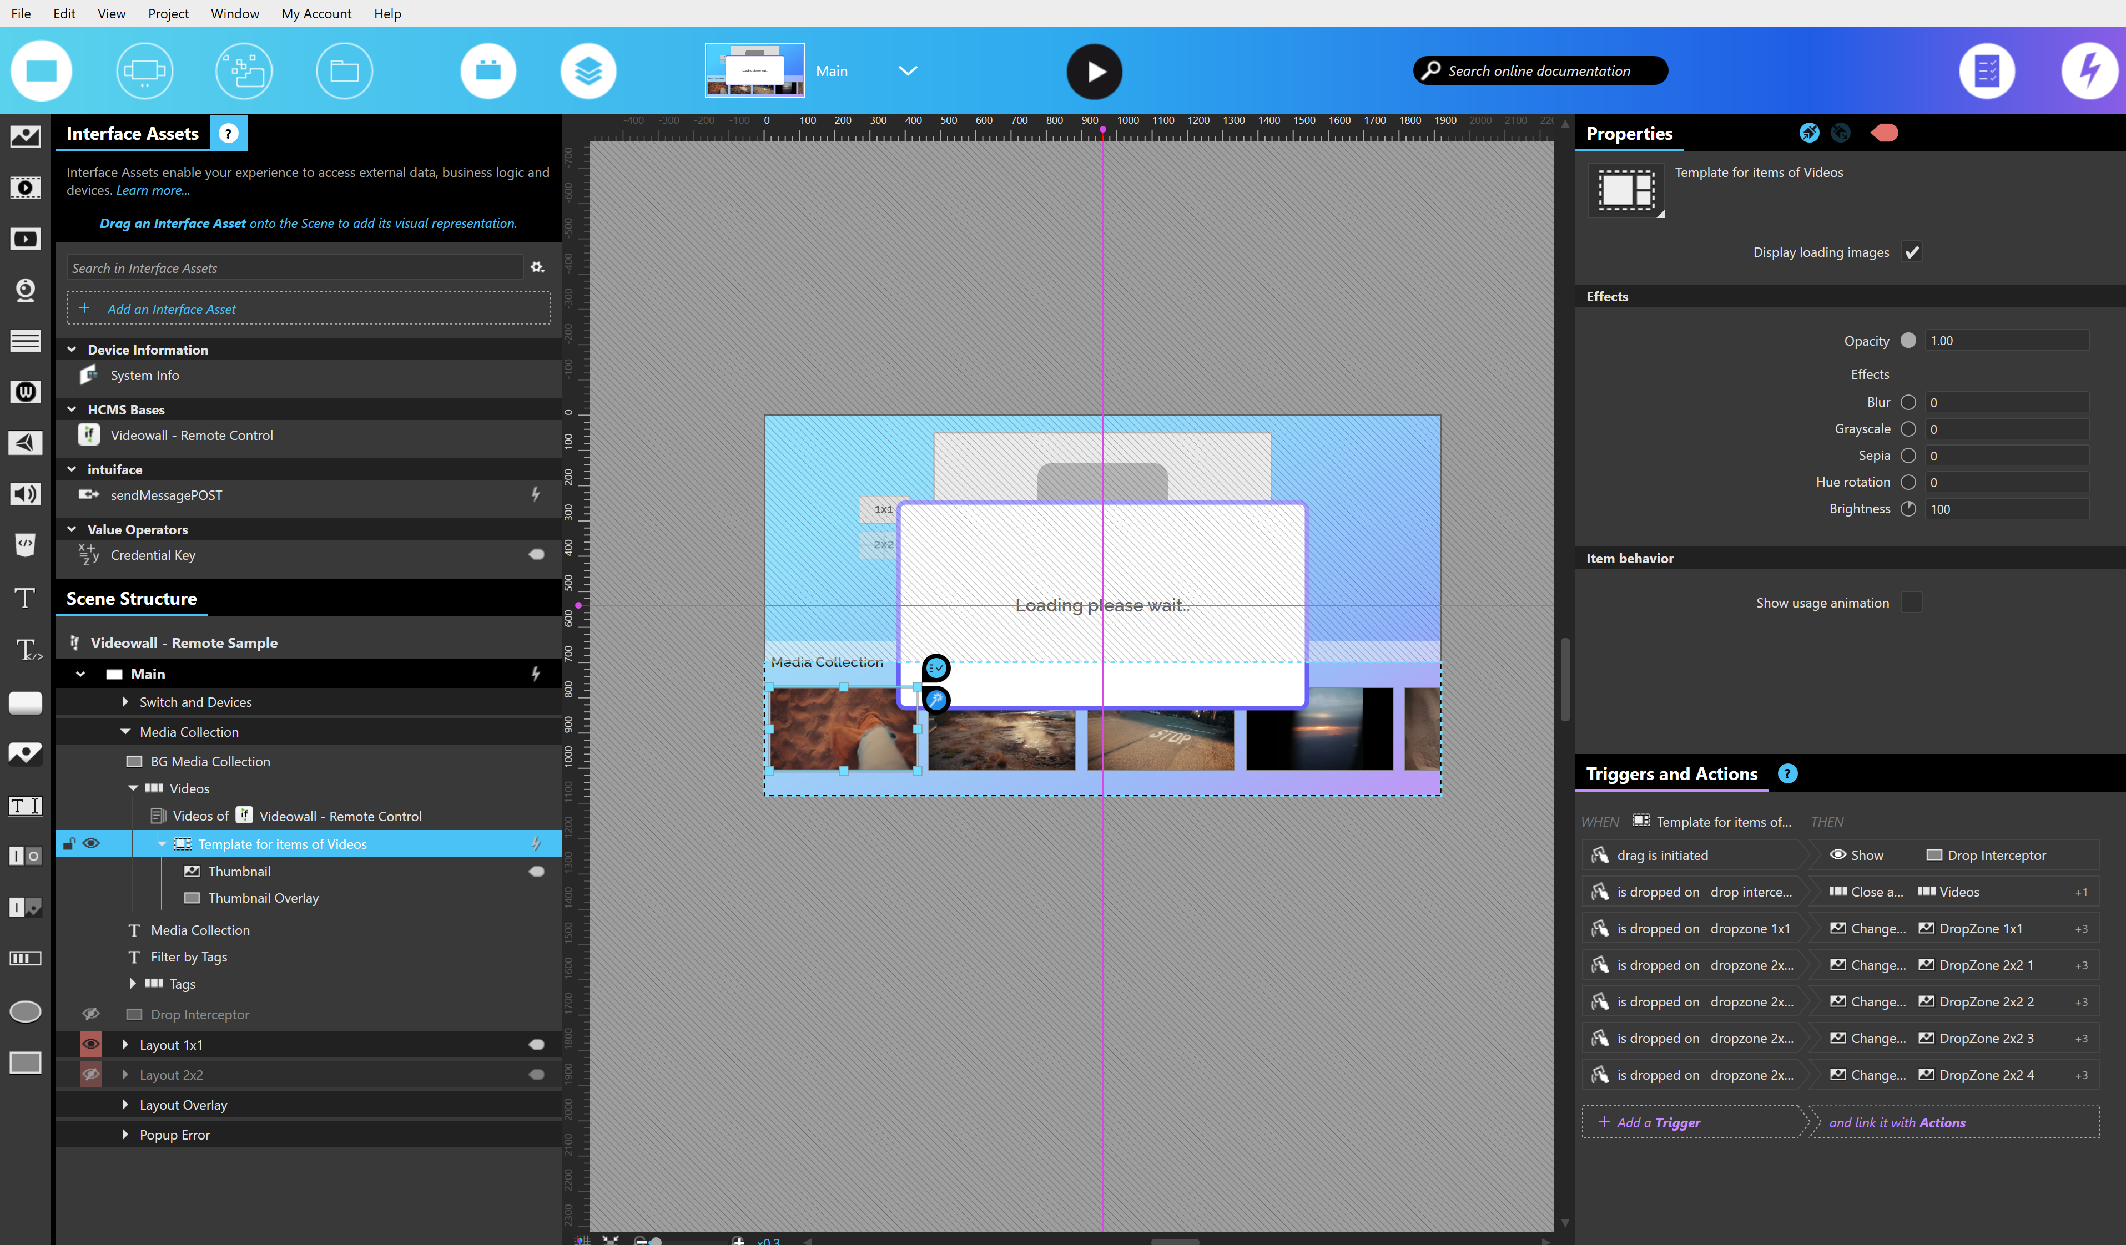Viewport: 2126px width, 1245px height.
Task: Toggle the lock on Template for items row
Action: [70, 843]
